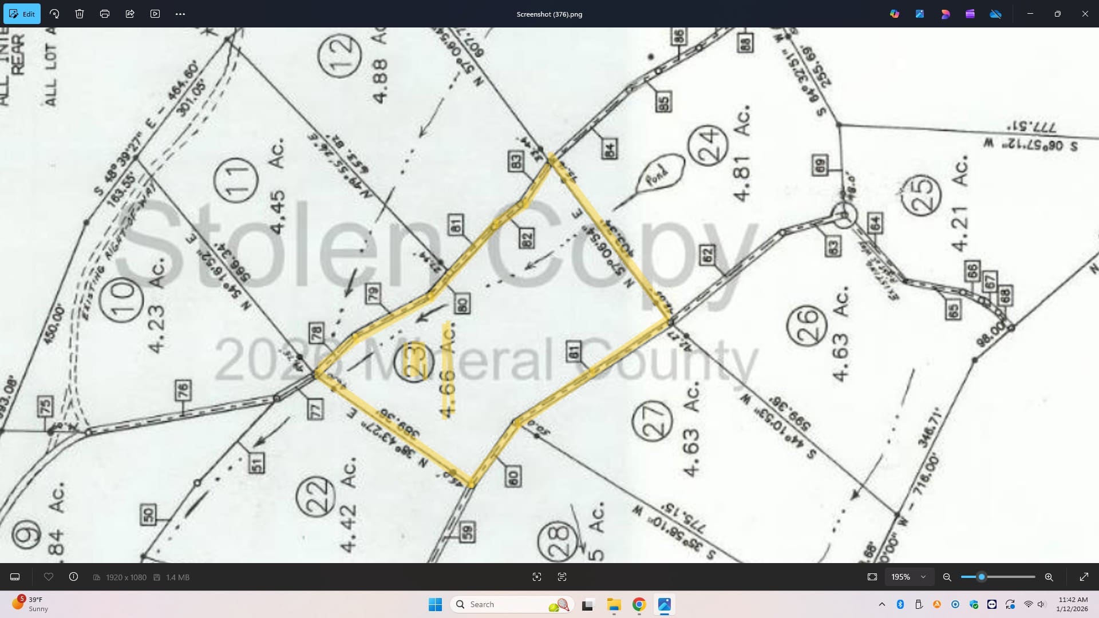Toggle the filmstrip view at bottom left

15,577
